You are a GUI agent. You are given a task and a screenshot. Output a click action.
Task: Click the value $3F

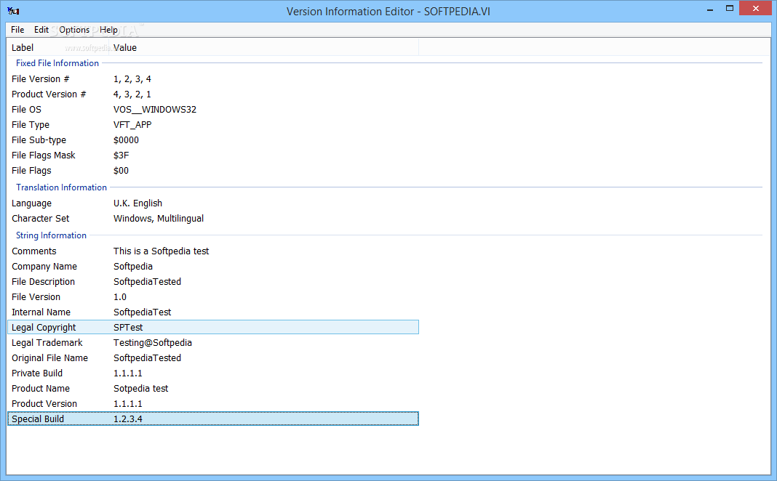point(121,155)
